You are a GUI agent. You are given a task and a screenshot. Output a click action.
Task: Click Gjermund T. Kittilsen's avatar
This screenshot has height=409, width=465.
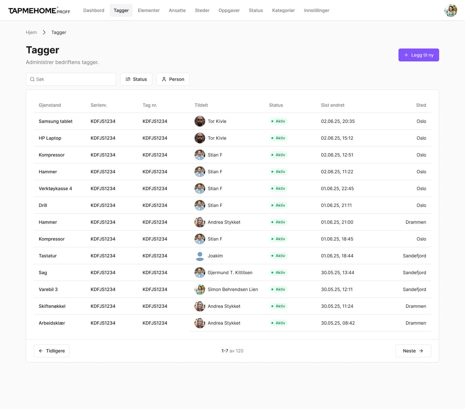point(200,273)
